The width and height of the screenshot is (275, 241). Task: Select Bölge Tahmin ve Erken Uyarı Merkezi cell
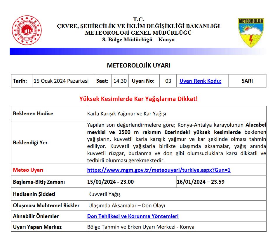point(141,227)
